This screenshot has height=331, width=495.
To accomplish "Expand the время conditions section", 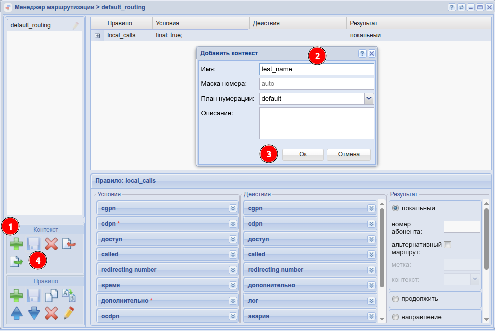I will pos(233,285).
